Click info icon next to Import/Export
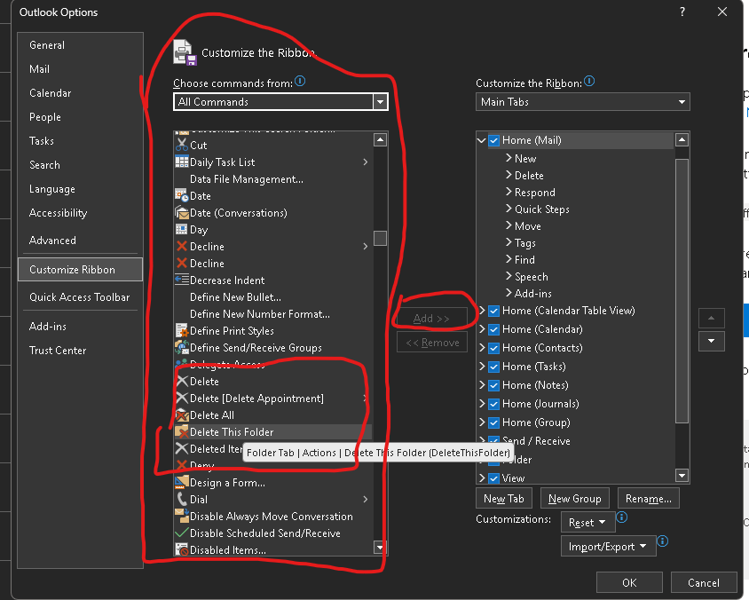This screenshot has width=749, height=600. point(663,541)
